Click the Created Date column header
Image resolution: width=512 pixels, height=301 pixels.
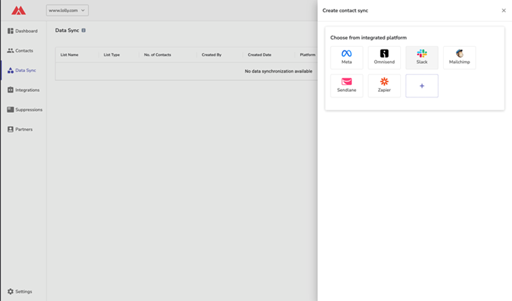(260, 54)
